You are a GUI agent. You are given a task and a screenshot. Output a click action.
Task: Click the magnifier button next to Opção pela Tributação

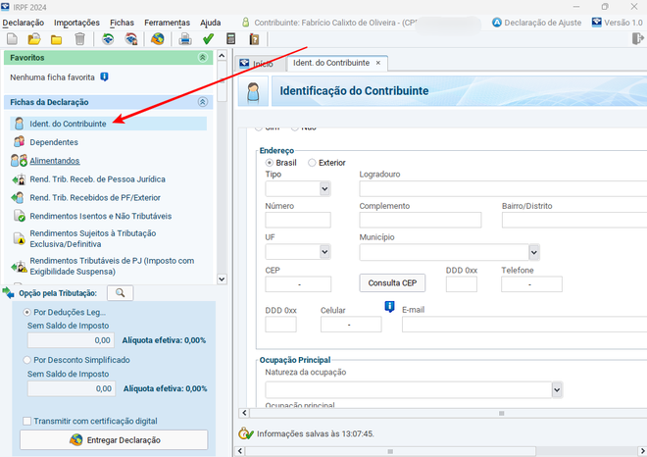(120, 292)
